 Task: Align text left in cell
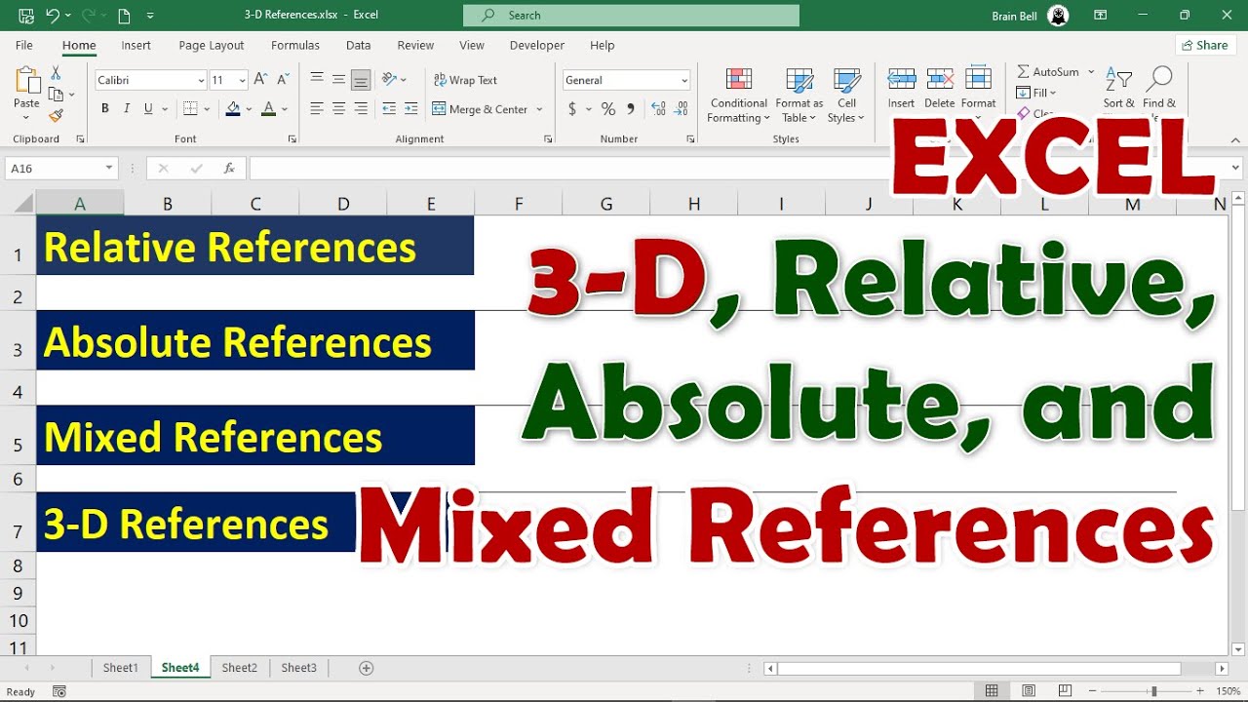tap(317, 109)
